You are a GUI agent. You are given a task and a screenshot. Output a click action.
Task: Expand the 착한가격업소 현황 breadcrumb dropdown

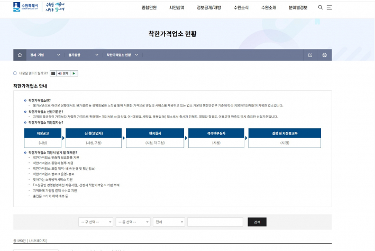coord(122,55)
